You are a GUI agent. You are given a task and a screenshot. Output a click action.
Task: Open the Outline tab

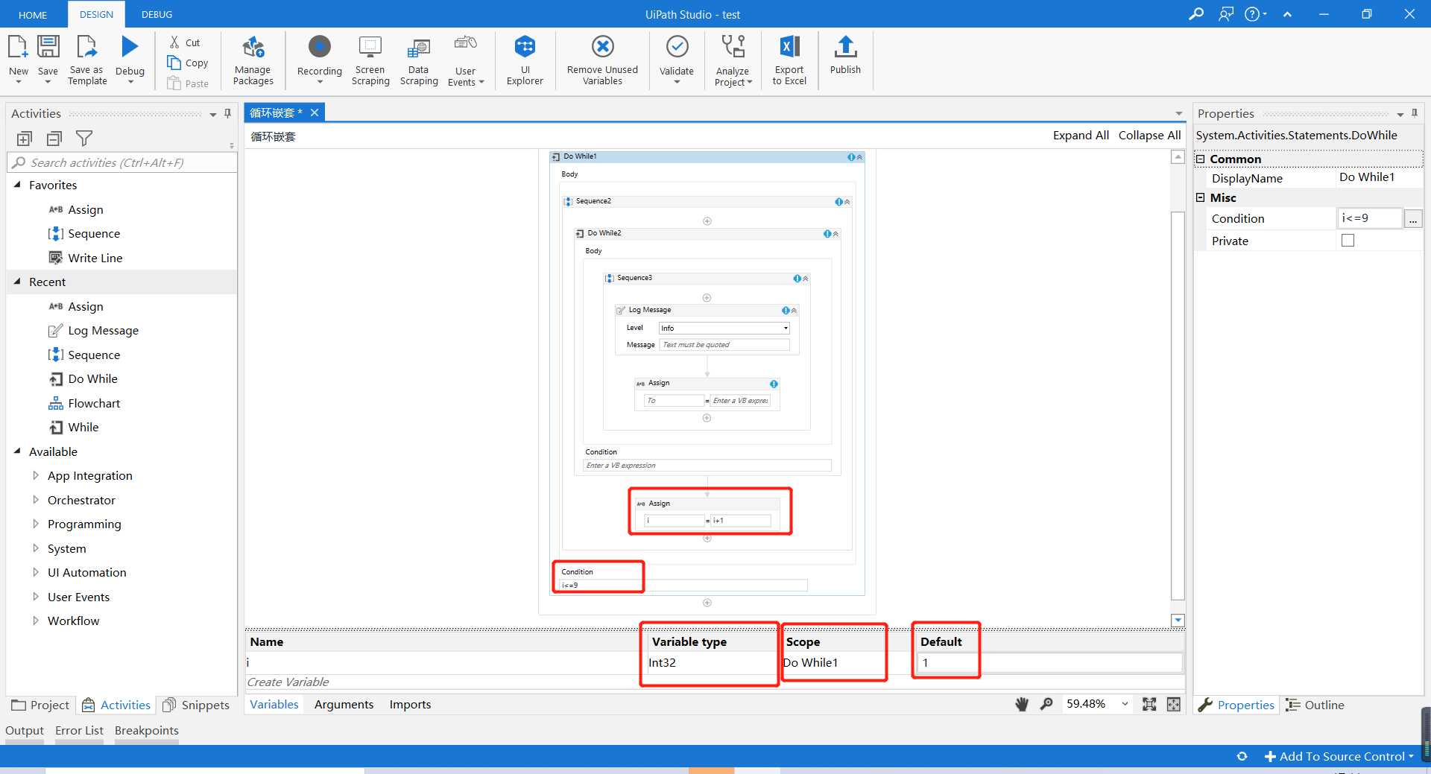(x=1315, y=705)
